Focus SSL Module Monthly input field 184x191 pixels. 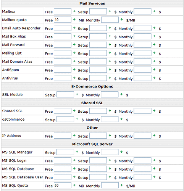tap(110, 94)
